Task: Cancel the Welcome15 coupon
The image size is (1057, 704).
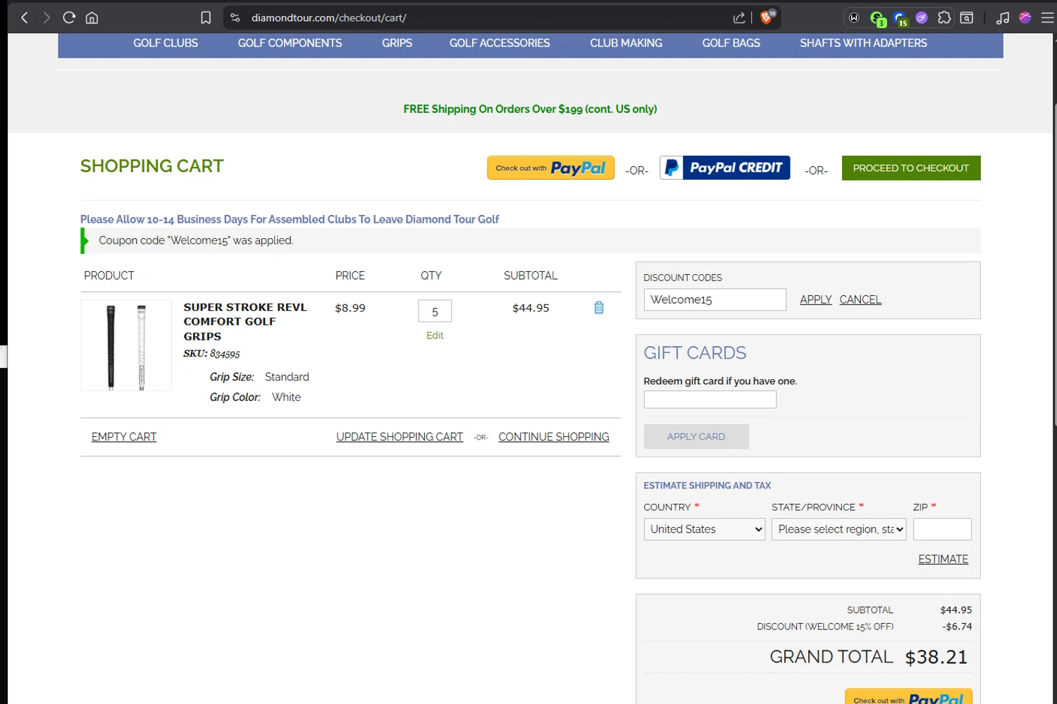Action: click(860, 299)
